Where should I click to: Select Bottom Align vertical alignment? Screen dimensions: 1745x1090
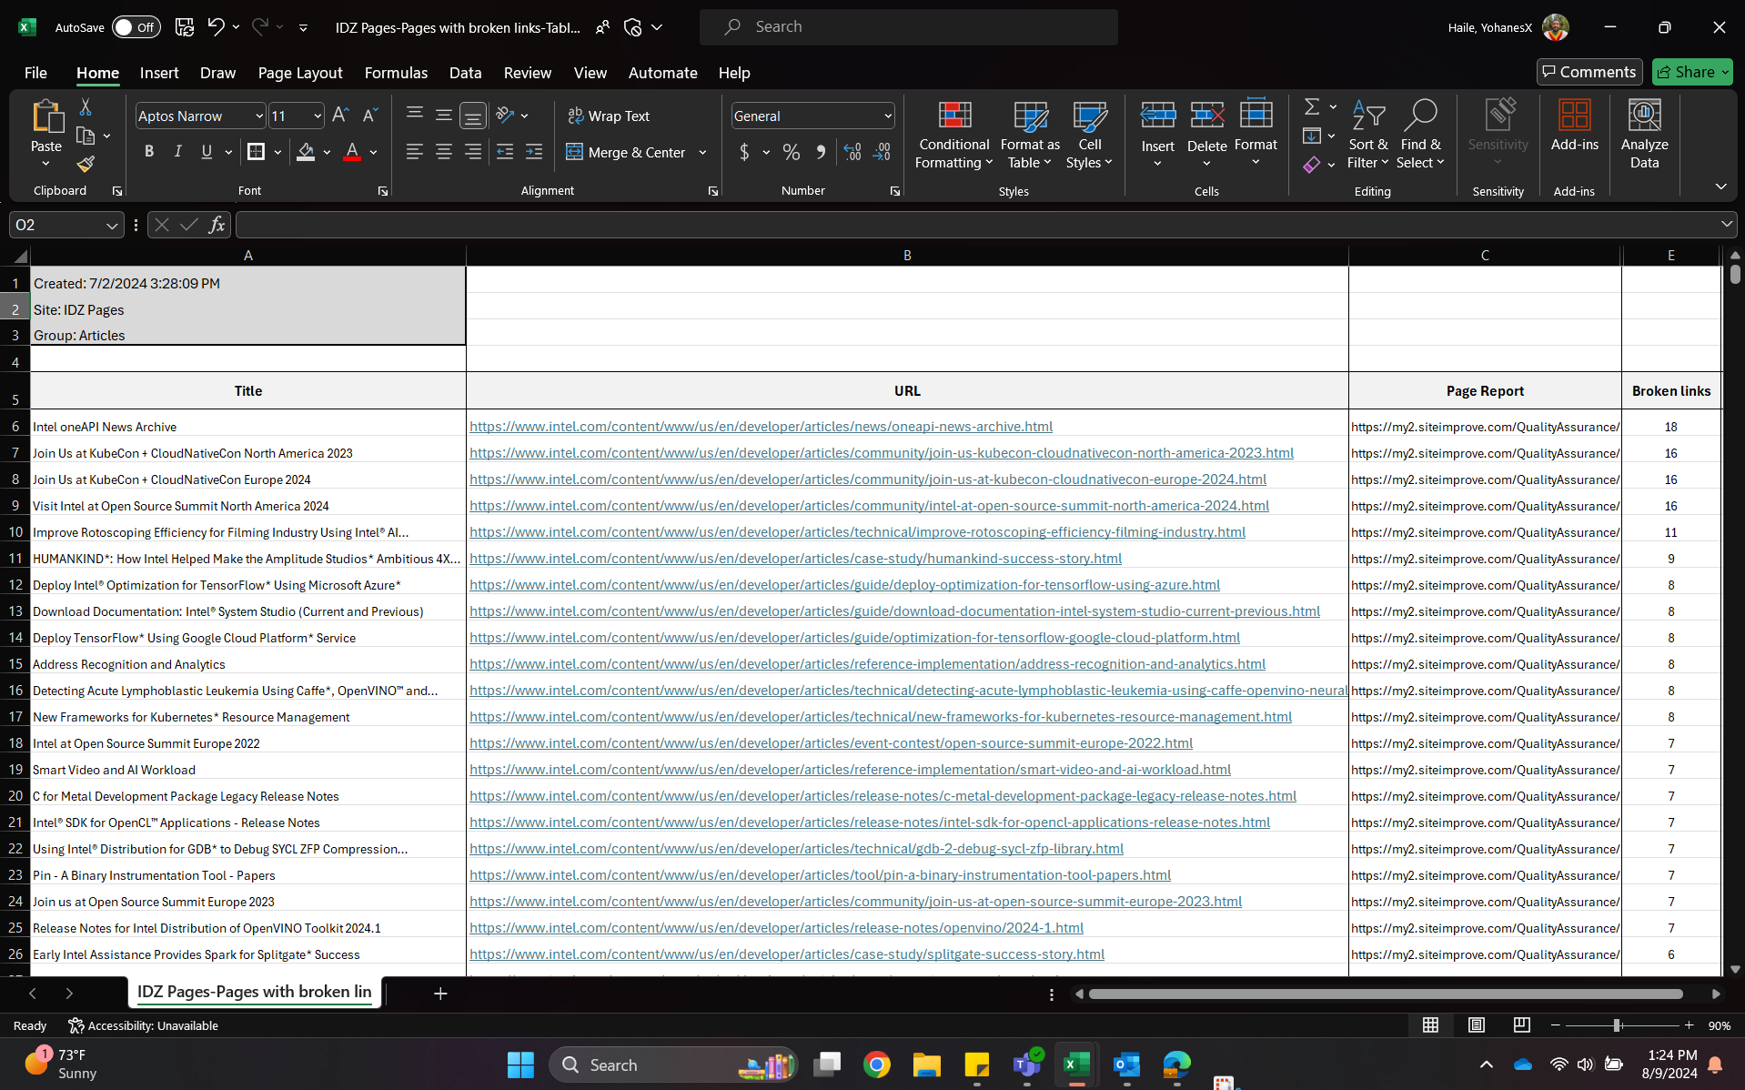[x=473, y=116]
